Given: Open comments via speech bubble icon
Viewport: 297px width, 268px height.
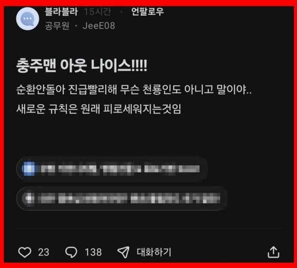Looking at the screenshot, I should (71, 252).
